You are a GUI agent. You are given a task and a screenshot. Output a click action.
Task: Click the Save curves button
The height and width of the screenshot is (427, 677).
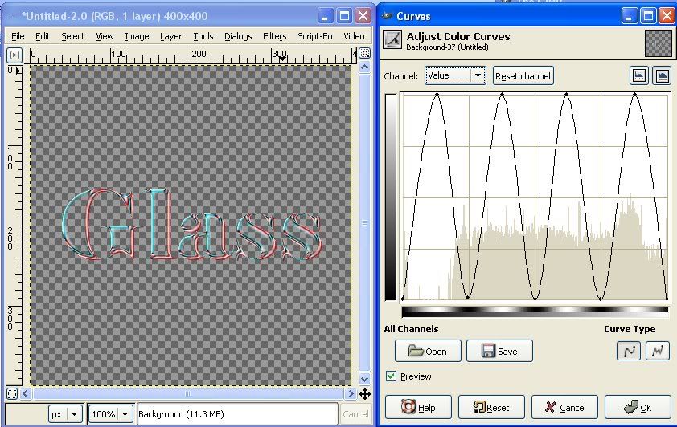tap(499, 352)
